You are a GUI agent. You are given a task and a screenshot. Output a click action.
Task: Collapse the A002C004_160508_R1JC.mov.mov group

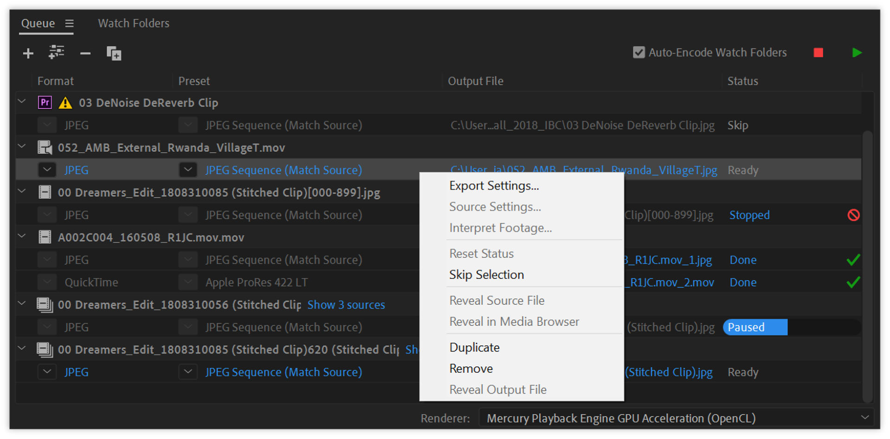21,236
